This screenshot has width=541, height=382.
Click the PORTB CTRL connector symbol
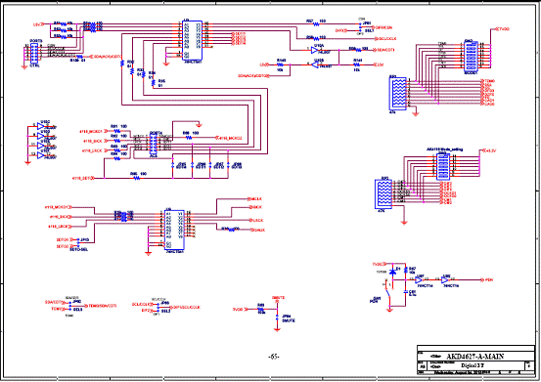point(34,53)
